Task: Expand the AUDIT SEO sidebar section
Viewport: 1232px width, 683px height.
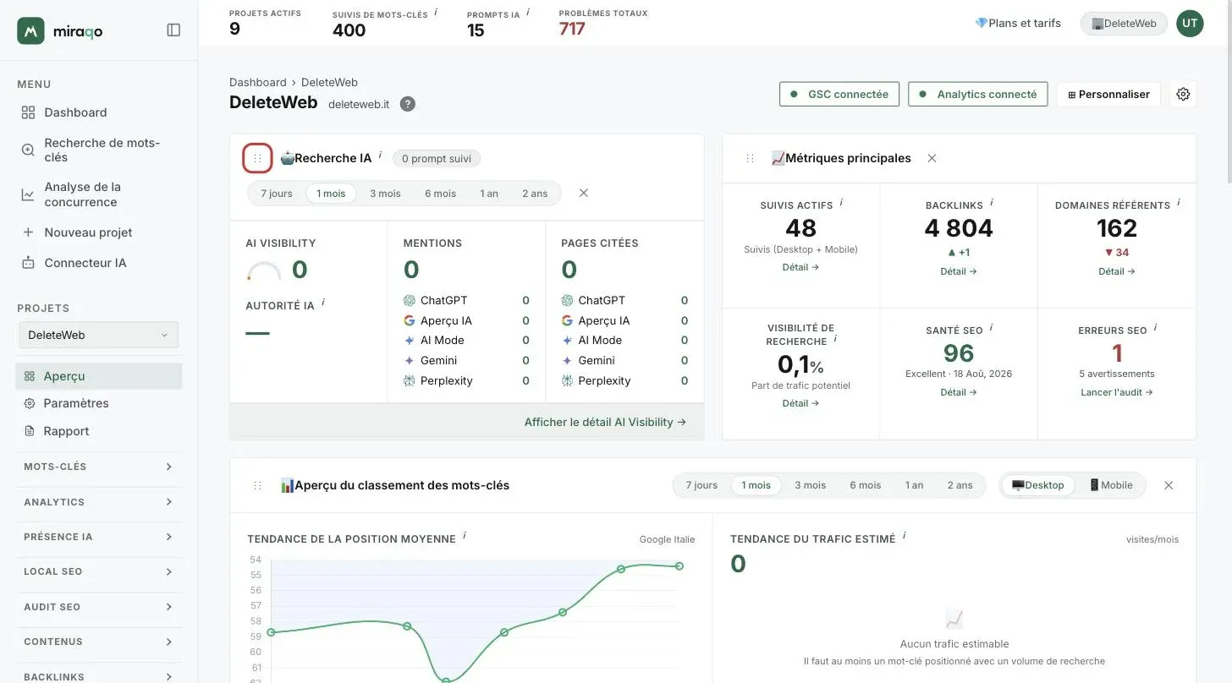Action: (x=99, y=607)
